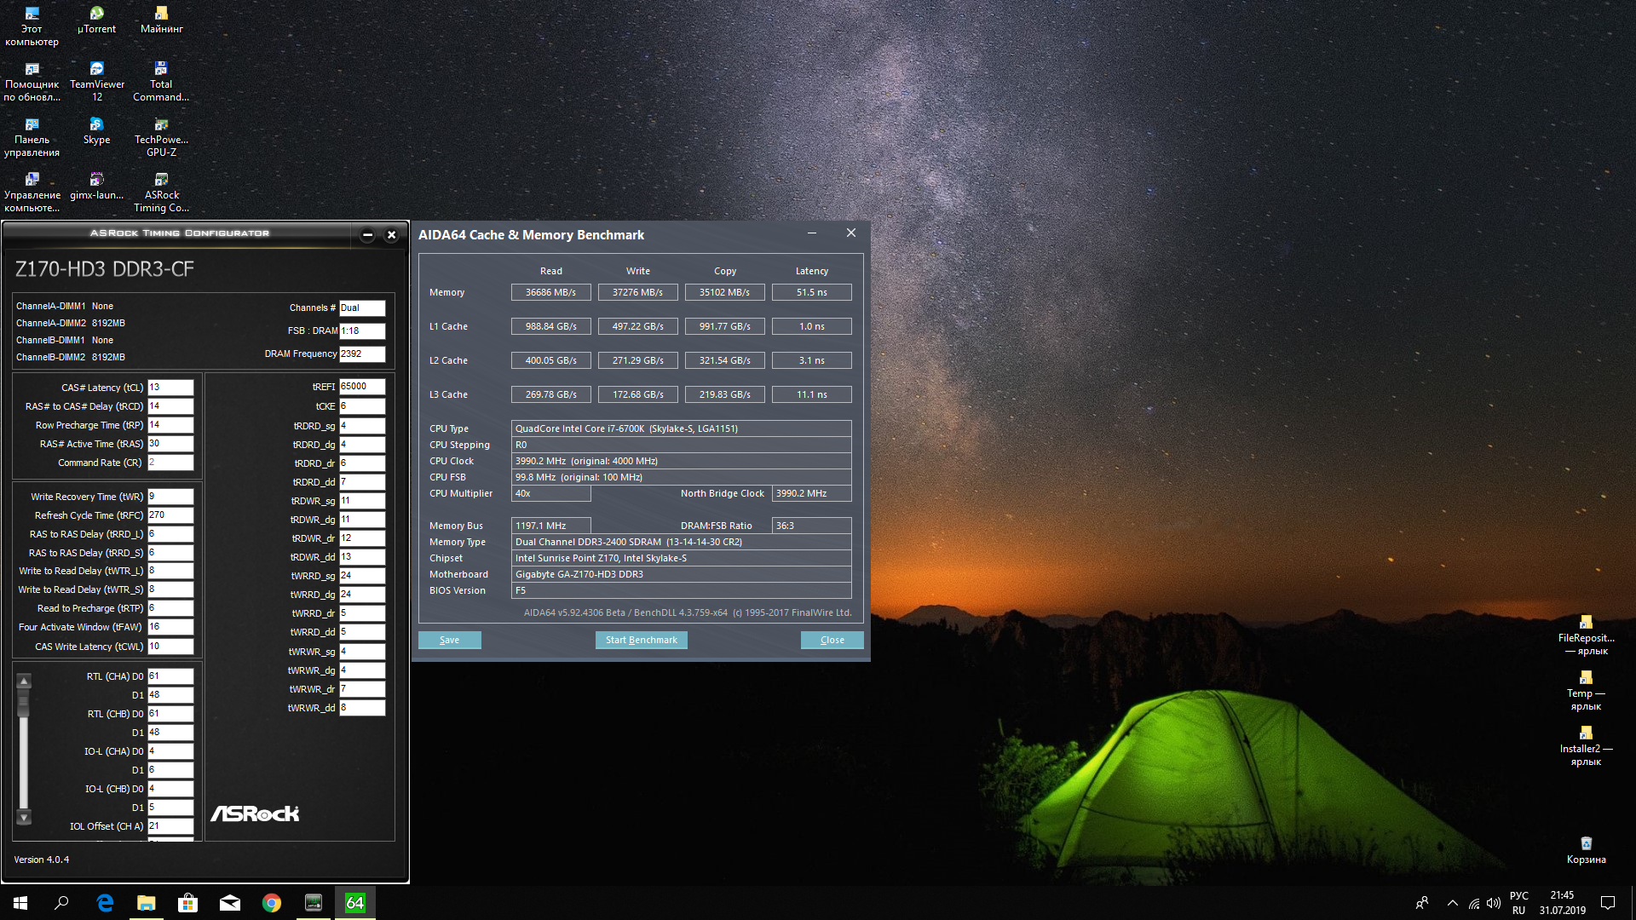The image size is (1636, 920).
Task: Click the Start Benchmark button
Action: coord(641,640)
